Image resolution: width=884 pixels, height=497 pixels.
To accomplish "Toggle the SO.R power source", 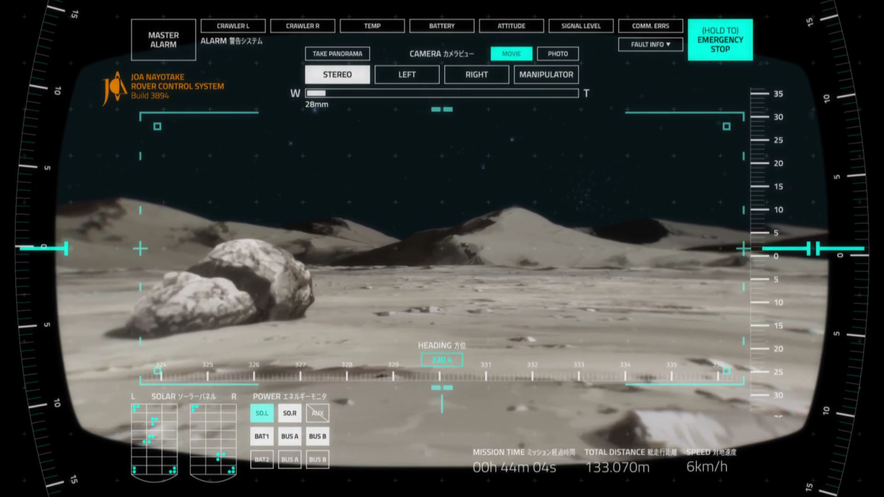I will click(x=290, y=413).
